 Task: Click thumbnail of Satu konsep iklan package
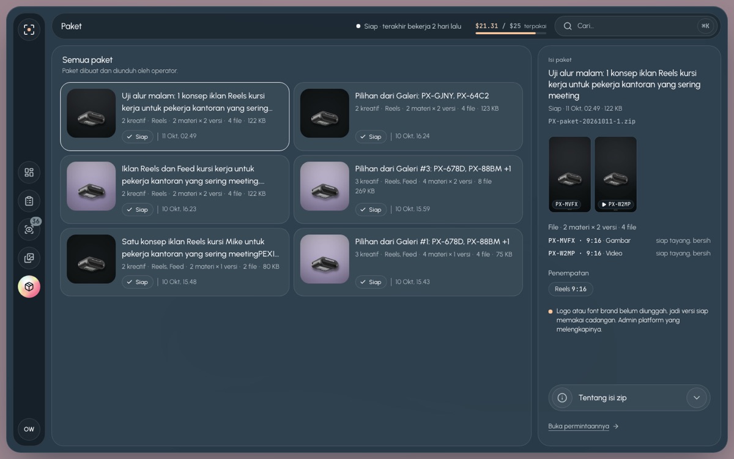point(91,259)
